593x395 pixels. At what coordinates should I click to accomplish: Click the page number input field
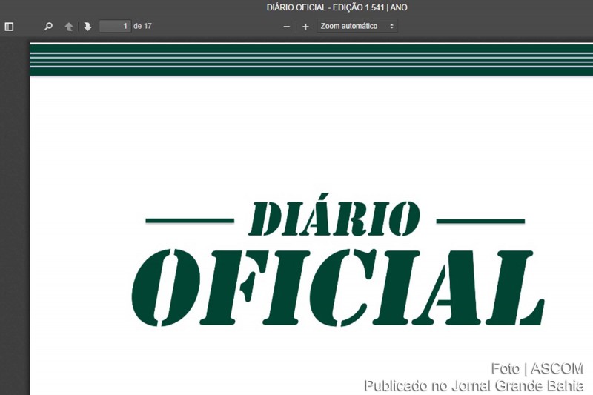(115, 26)
